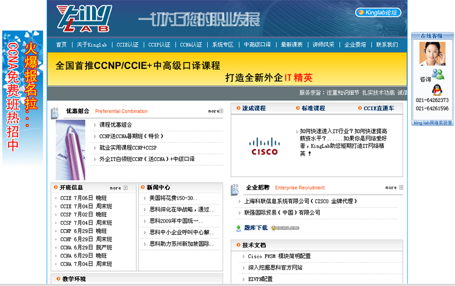Click the Kinglab logo

84,19
